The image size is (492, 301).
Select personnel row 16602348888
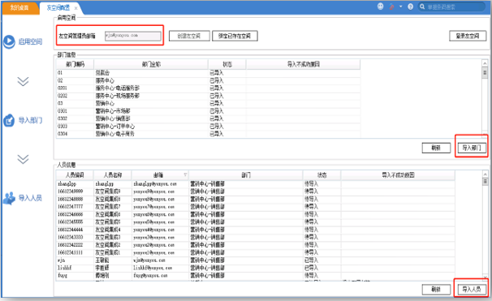[x=256, y=199]
